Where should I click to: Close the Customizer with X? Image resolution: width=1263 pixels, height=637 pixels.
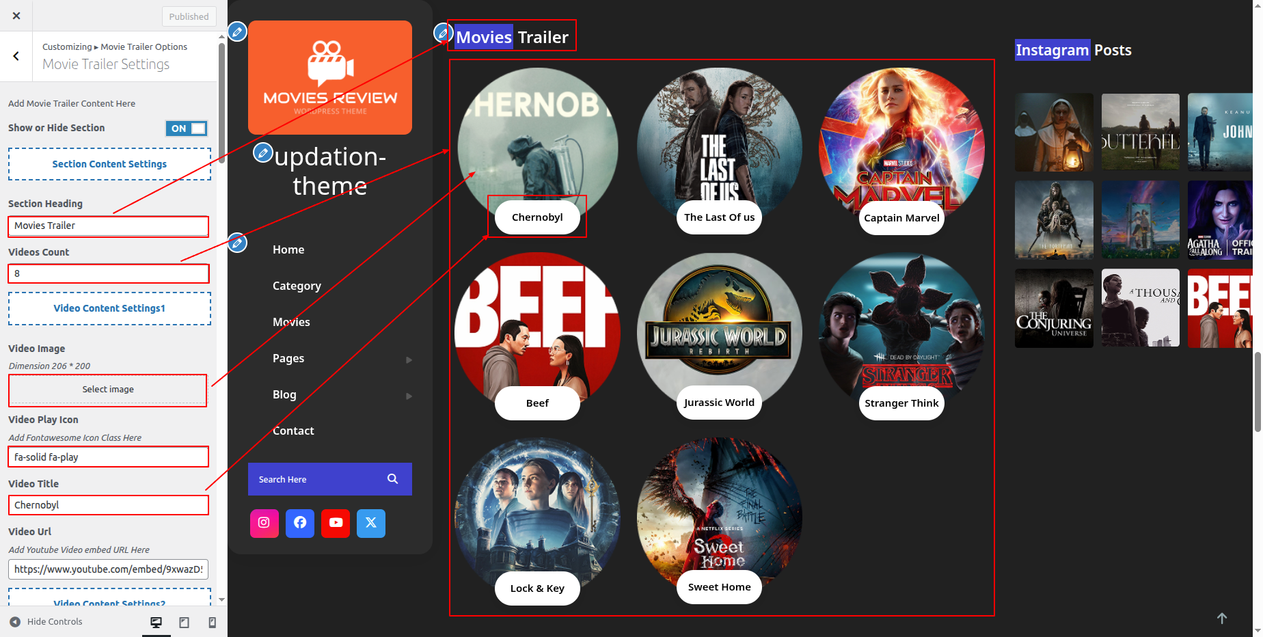coord(16,16)
